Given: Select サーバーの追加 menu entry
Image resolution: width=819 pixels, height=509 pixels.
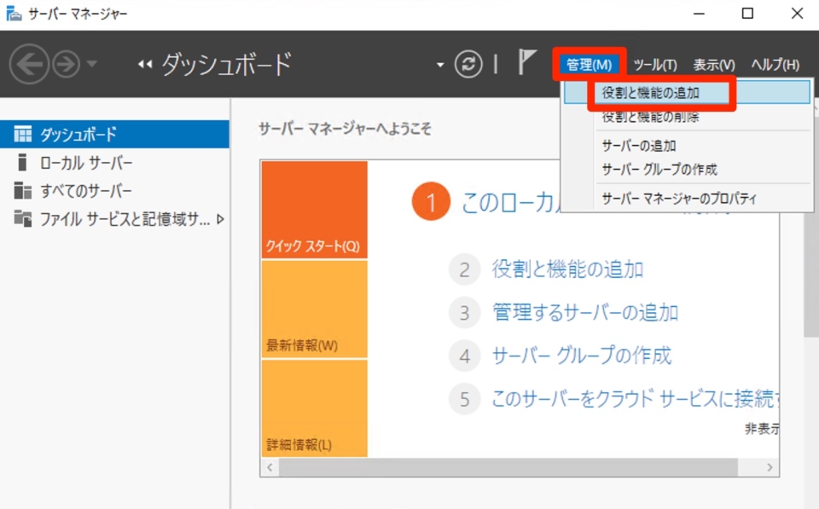Looking at the screenshot, I should pos(687,146).
